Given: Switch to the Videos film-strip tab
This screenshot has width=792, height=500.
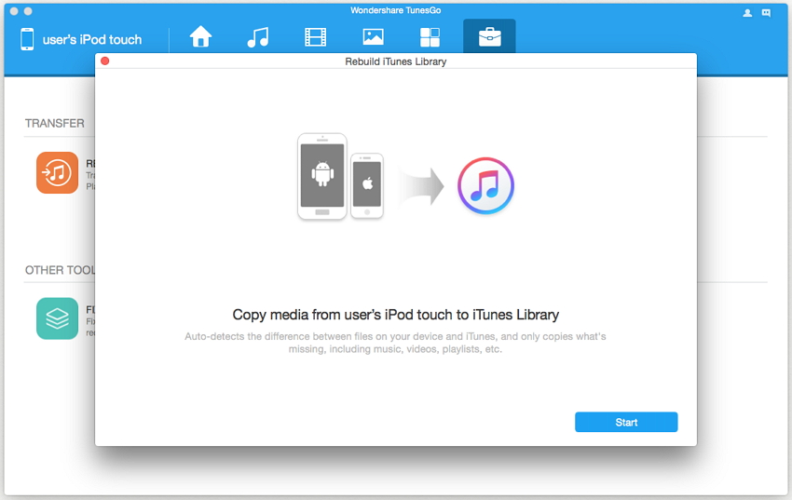Looking at the screenshot, I should pos(315,37).
